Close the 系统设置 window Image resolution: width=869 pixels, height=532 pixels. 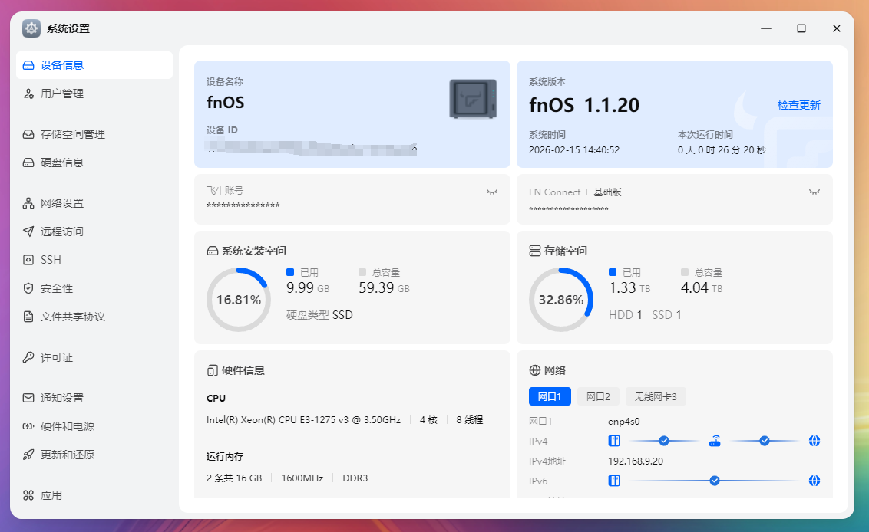click(837, 28)
